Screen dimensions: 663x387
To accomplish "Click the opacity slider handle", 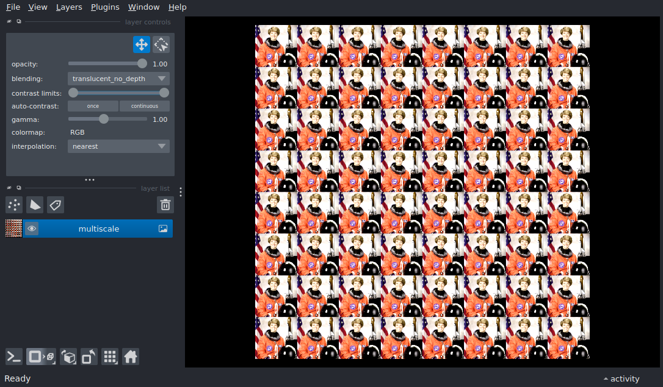I will [x=142, y=64].
